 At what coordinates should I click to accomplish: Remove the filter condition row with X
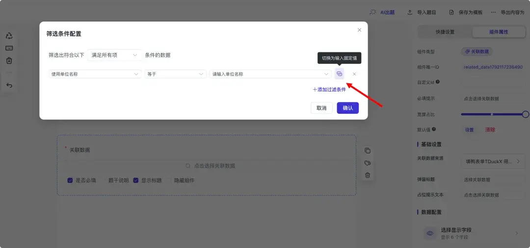point(354,74)
